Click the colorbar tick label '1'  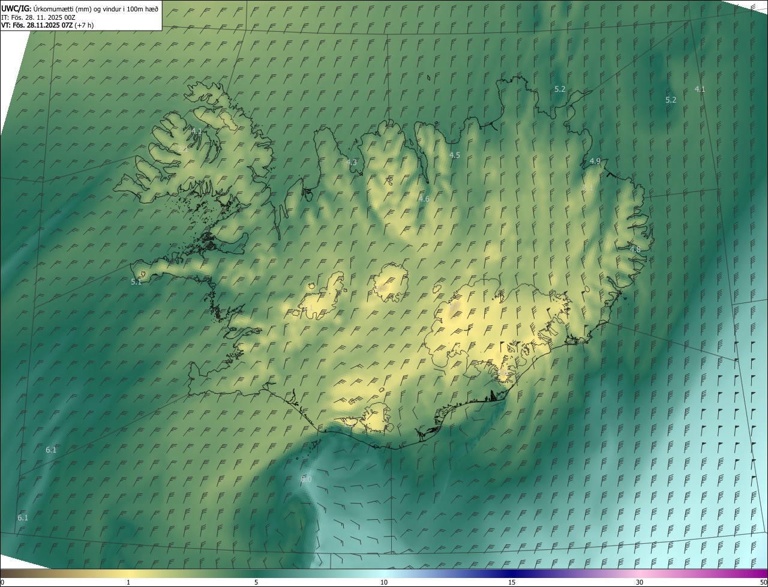coord(128,583)
